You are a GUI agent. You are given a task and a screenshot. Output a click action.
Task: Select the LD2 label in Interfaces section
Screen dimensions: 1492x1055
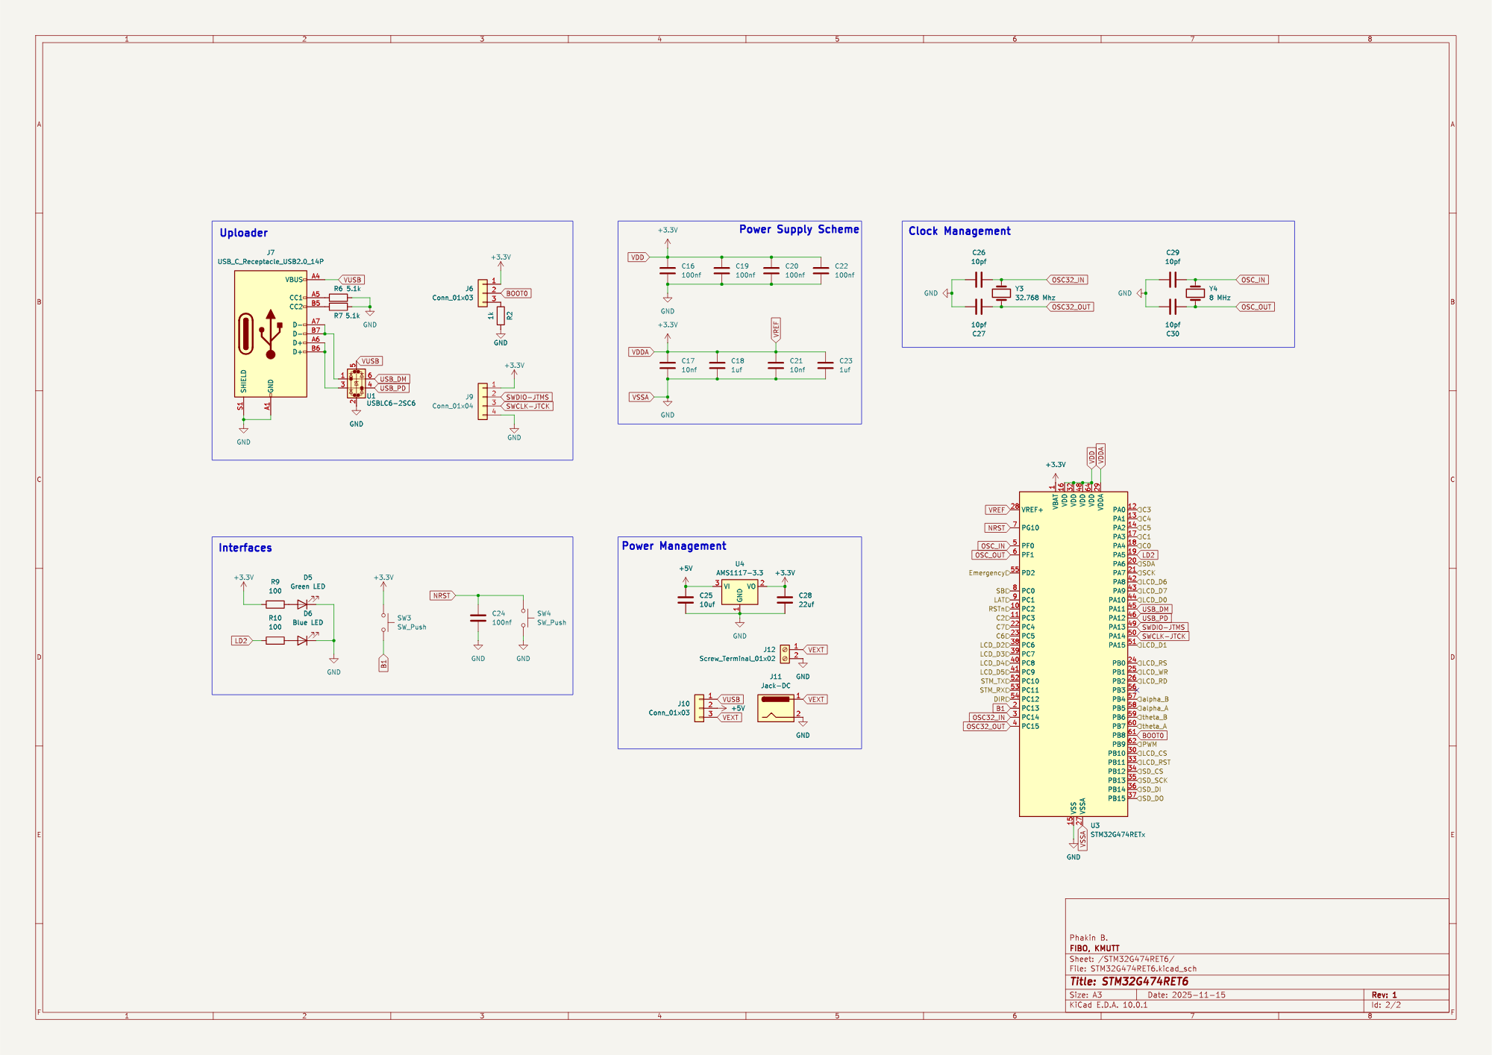point(242,640)
